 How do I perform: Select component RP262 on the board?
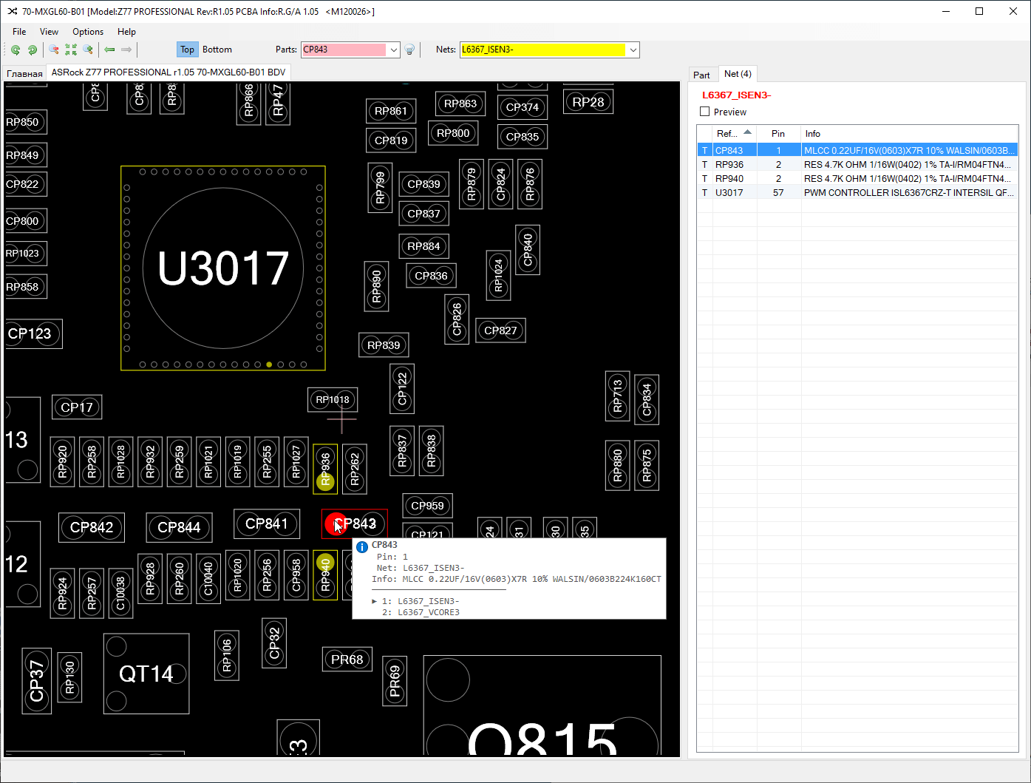pos(355,470)
